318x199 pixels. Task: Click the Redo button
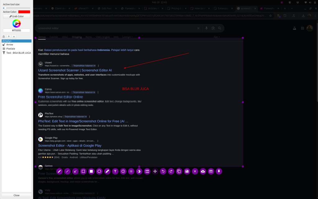[x=171, y=171]
